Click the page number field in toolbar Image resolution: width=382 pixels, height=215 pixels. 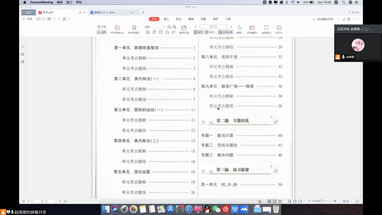[x=213, y=27]
